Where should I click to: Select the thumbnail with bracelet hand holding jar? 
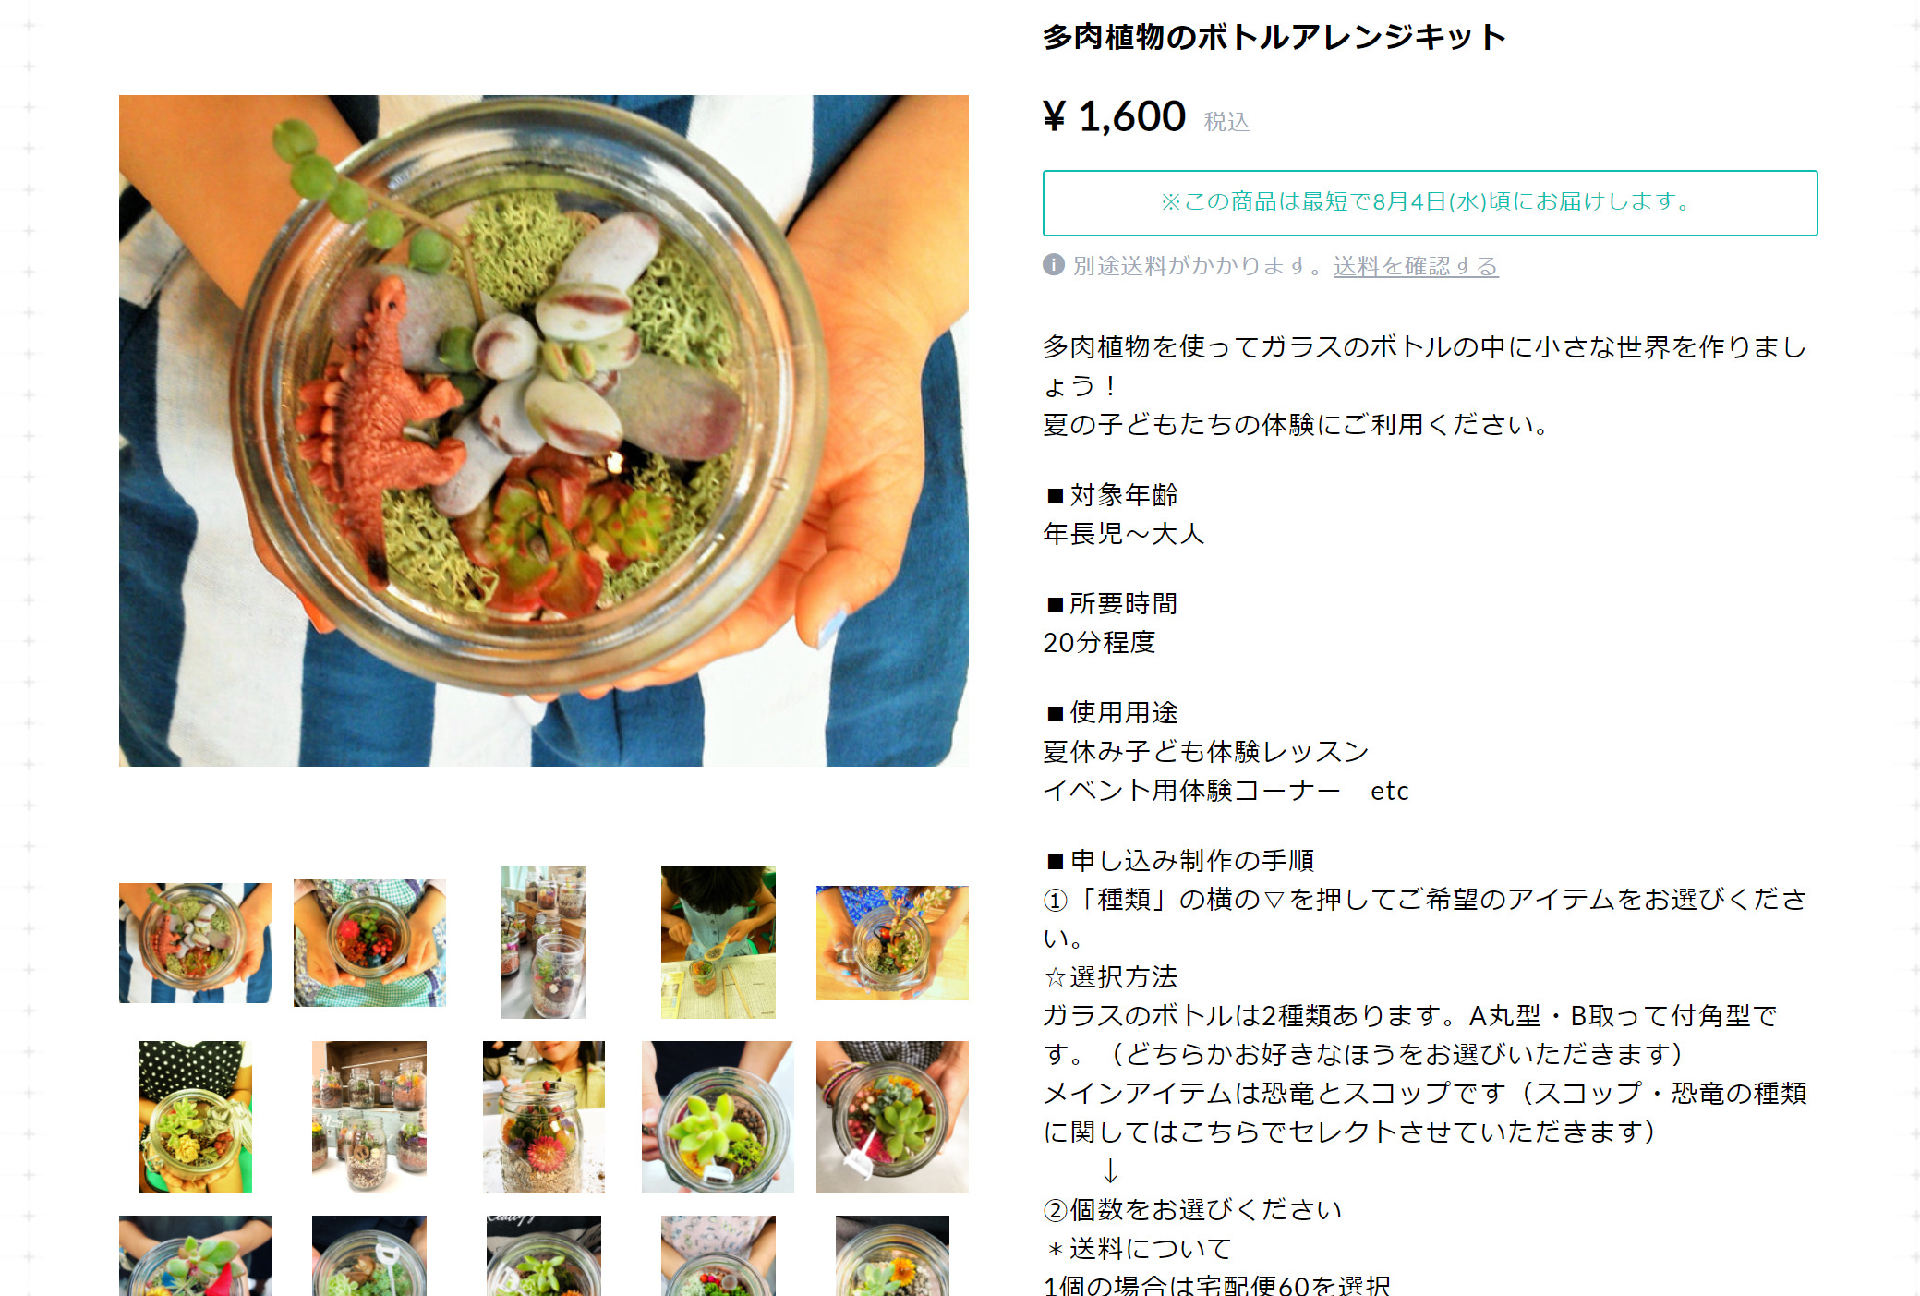tap(892, 1117)
